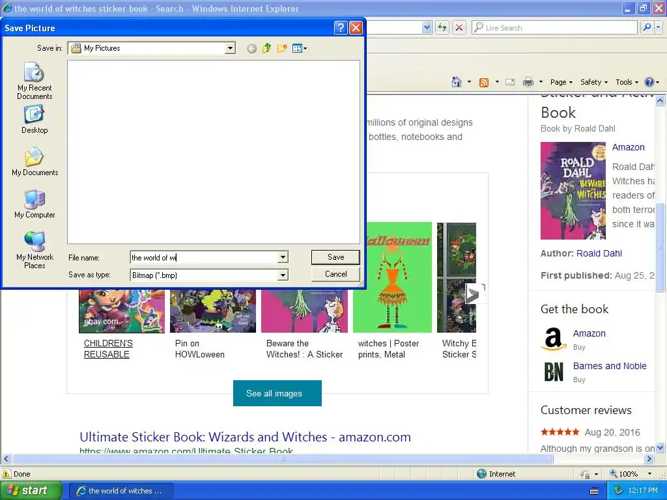Screen dimensions: 667x500
Task: Click the Live Search magnifier button
Action: click(647, 27)
